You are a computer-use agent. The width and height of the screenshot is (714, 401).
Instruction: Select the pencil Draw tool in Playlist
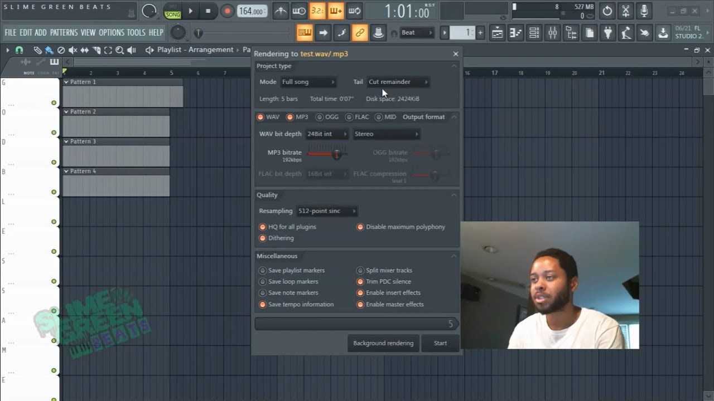[37, 50]
